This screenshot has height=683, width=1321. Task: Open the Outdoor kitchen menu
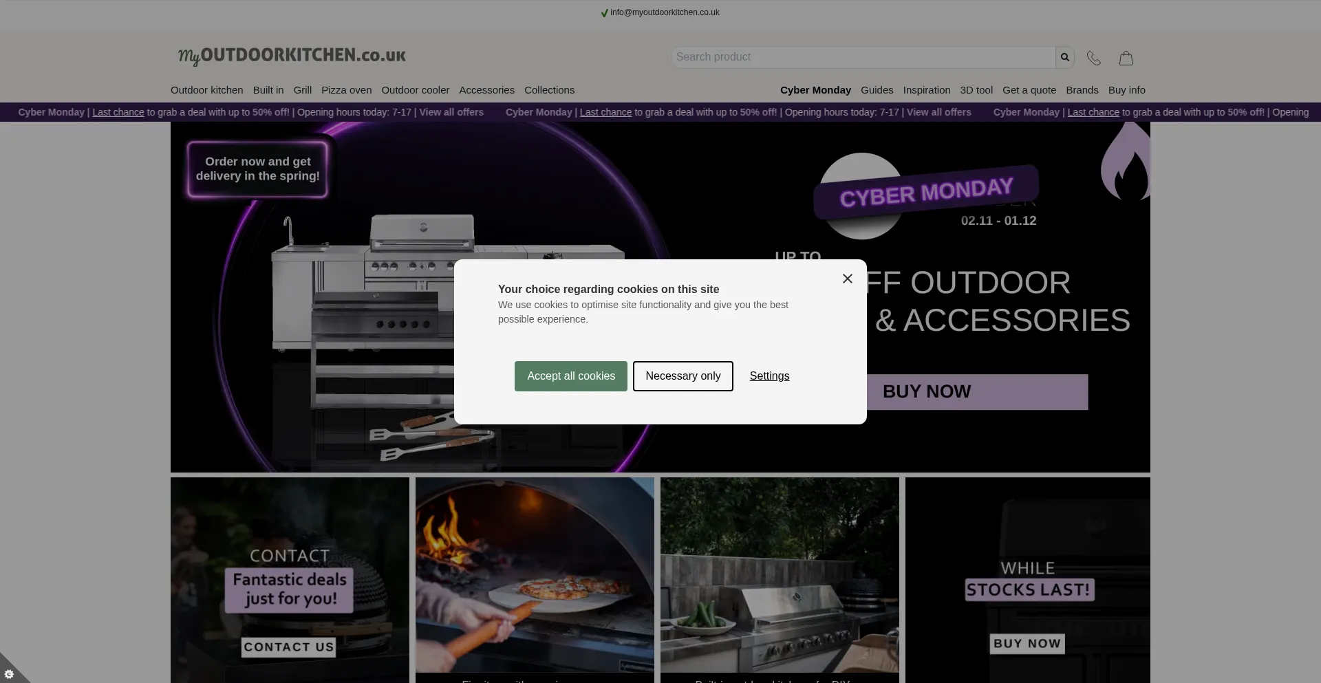click(x=206, y=90)
